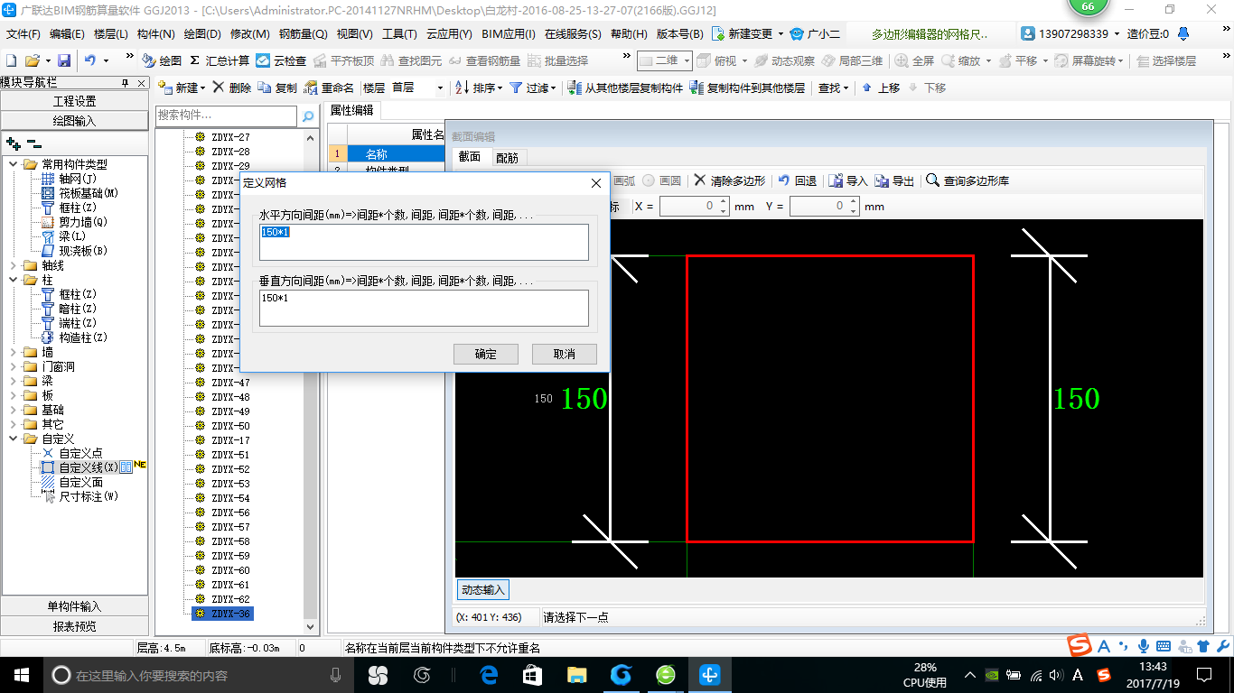Click 回退 undo in section editor

point(798,180)
